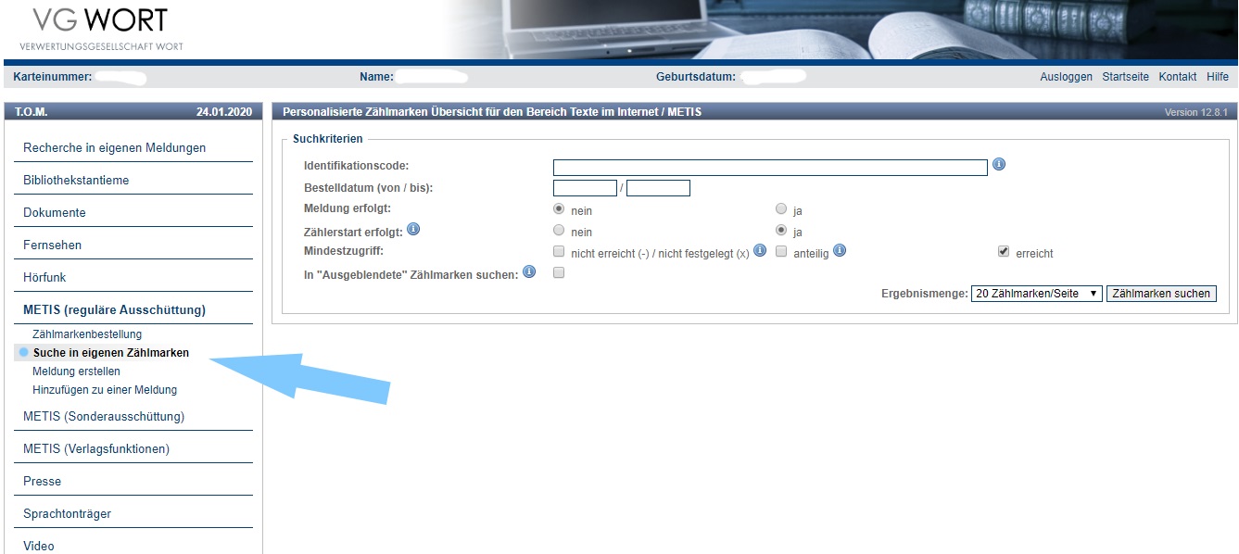Click the Bestelldatum 'von' date field

[585, 188]
